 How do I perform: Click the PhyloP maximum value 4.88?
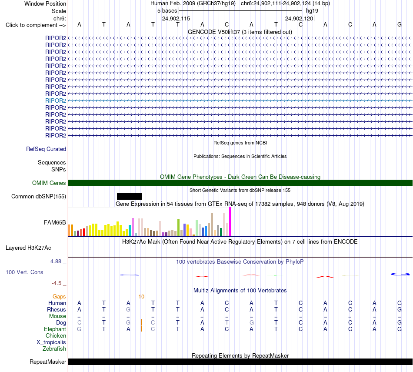click(x=56, y=261)
